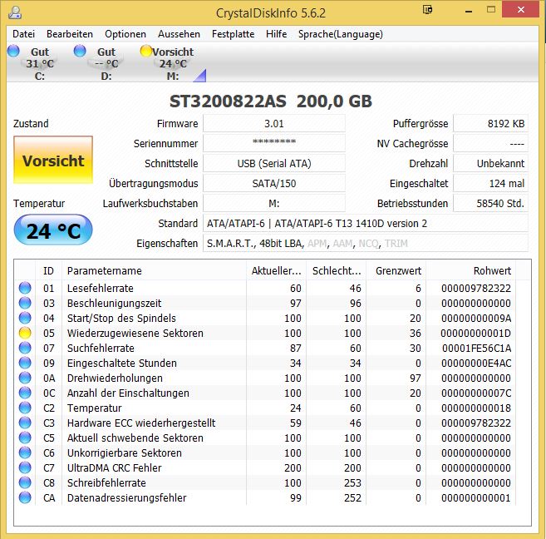Select the Wiederzugewiesene Sektoren parameter name

135,333
